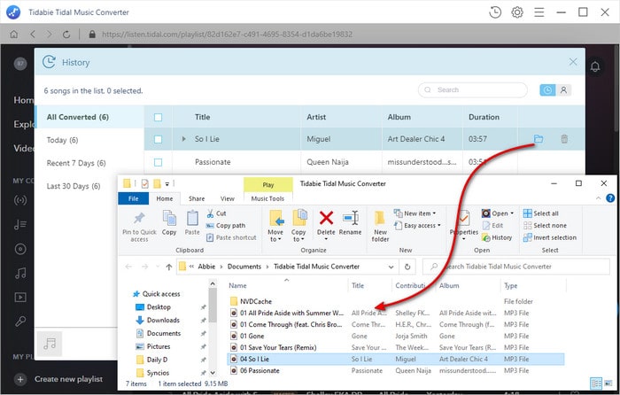Open the File tab in Explorer
Viewport: 620px width, 395px height.
pos(133,198)
